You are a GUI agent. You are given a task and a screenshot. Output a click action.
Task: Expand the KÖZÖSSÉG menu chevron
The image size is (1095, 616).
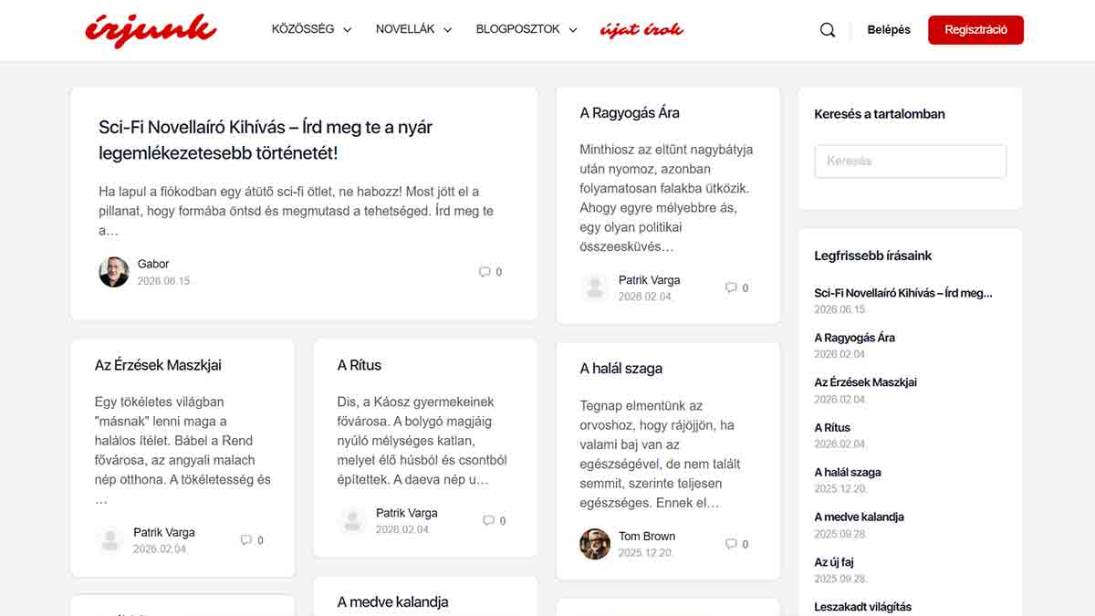(x=347, y=30)
